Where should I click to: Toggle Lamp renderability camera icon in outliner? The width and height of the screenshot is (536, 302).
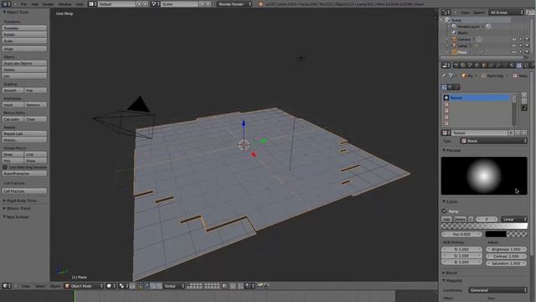coord(527,45)
